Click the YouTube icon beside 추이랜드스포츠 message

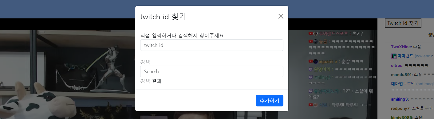(311, 33)
